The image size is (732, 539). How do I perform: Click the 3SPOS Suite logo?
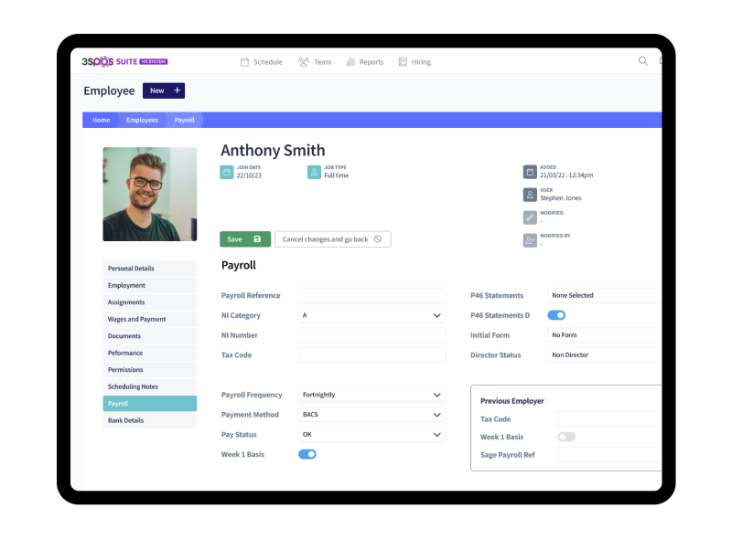125,61
